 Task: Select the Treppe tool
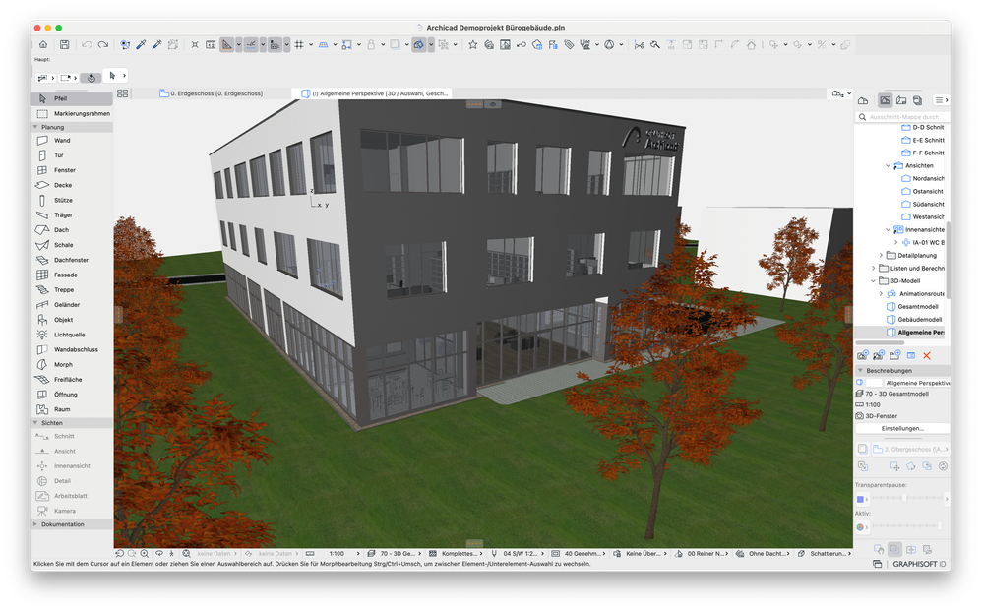coord(72,290)
